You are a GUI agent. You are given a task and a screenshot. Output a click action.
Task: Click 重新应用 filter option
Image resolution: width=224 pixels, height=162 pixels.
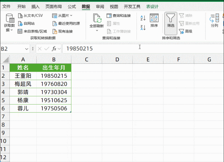click(189, 23)
